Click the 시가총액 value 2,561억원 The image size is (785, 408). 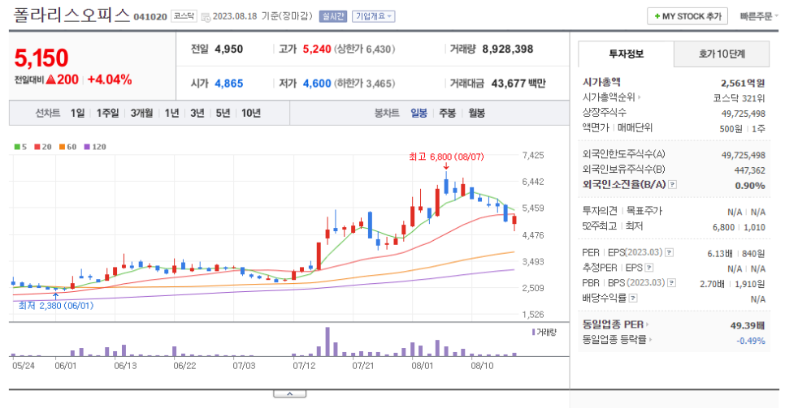[743, 83]
